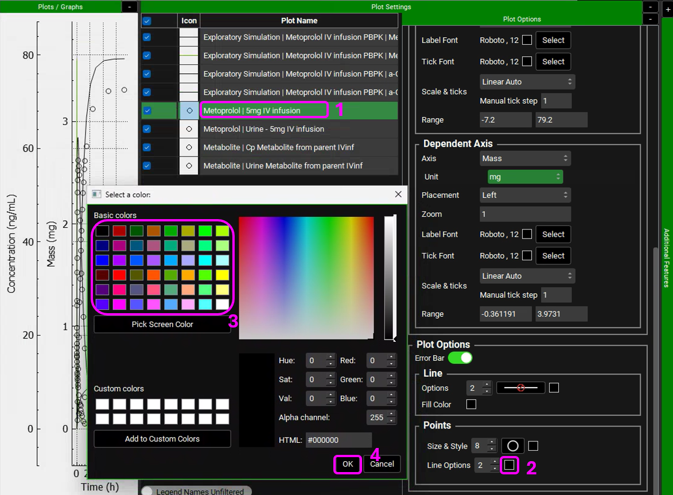Viewport: 673px width, 495px height.
Task: Uncheck Metoprolol Urine 5mg IV infusion row
Action: [x=147, y=129]
